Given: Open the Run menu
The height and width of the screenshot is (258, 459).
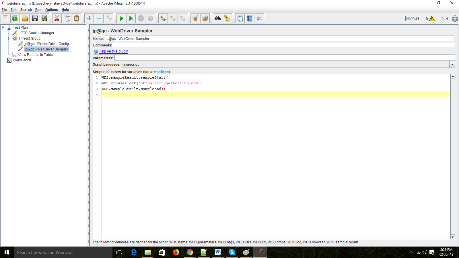Looking at the screenshot, I should pos(38,10).
